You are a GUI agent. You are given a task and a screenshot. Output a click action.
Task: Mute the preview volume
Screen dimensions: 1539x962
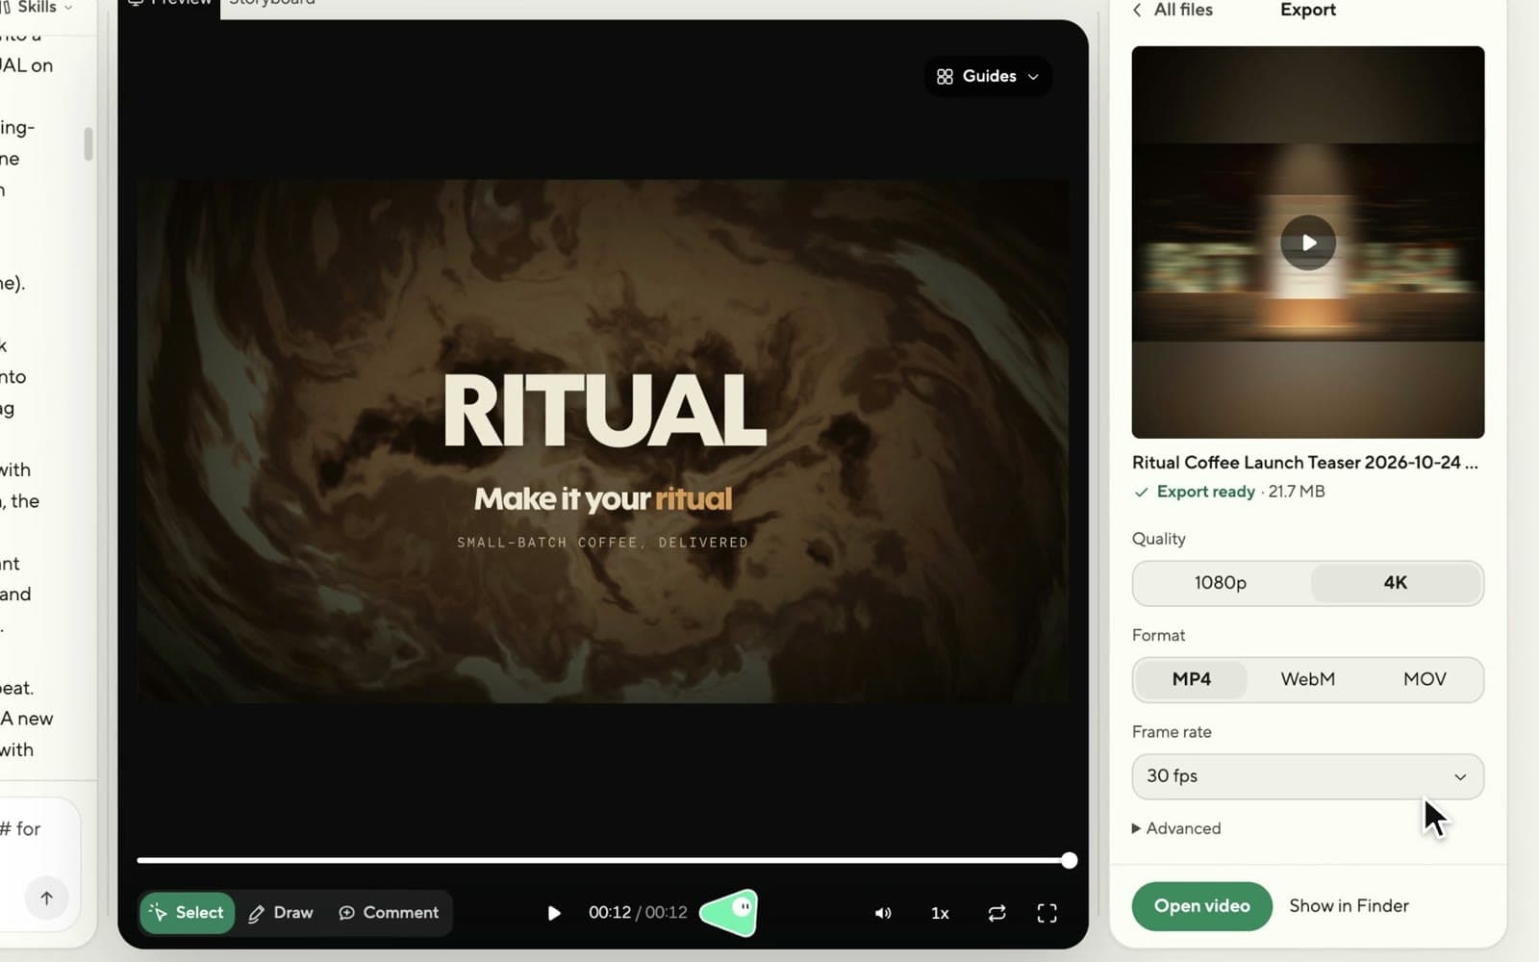click(882, 913)
